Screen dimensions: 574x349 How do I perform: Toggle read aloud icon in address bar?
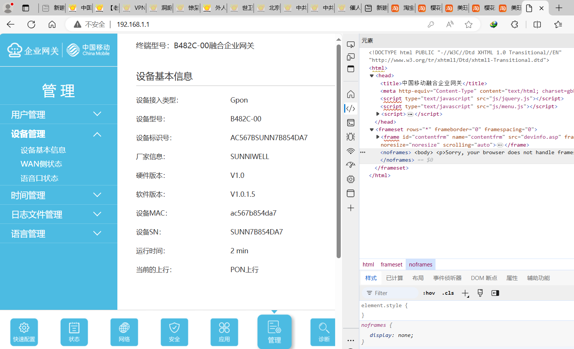click(x=450, y=24)
